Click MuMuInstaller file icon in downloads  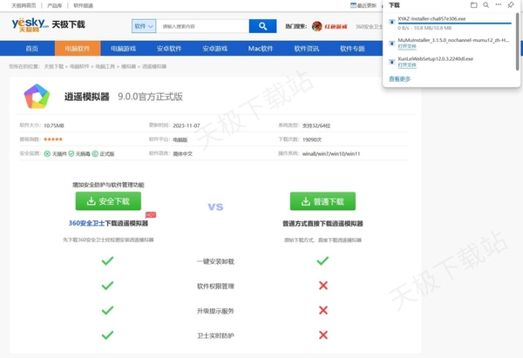click(392, 44)
